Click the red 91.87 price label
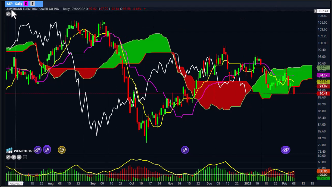The image size is (332, 187). click(x=323, y=86)
